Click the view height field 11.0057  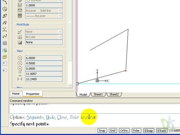point(44,74)
